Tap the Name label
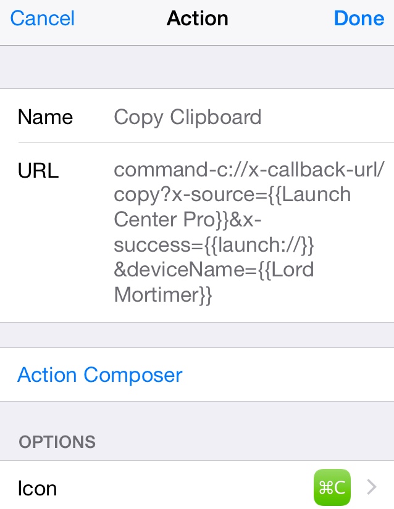The image size is (394, 509). [45, 117]
